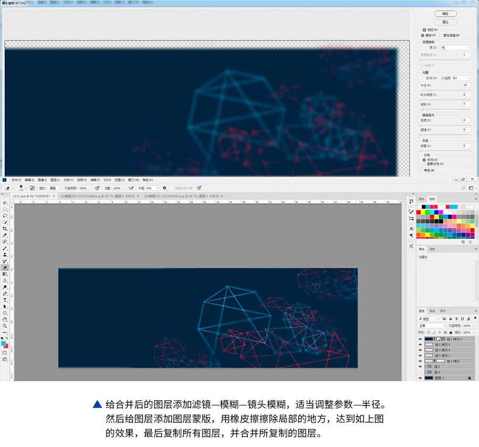Select the More Accurate radio option
479x447 pixels.
[x=441, y=36]
